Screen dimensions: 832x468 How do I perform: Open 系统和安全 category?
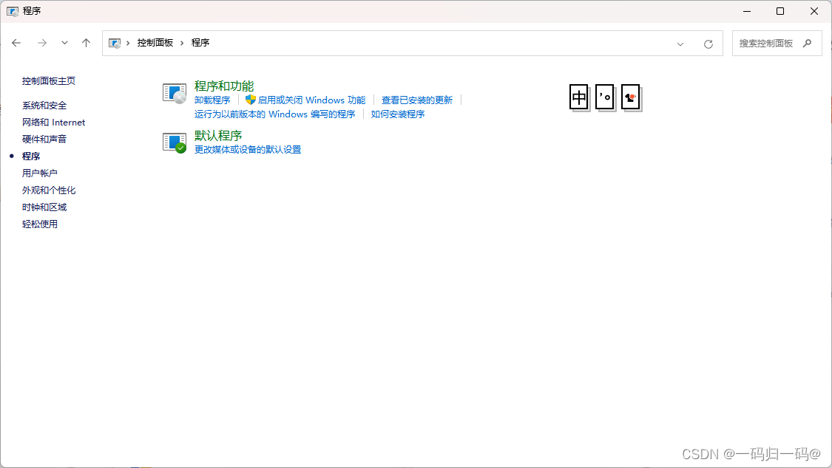[x=44, y=106]
